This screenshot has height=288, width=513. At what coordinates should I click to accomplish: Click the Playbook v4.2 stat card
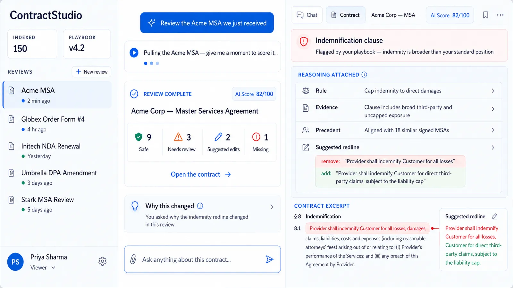(87, 44)
